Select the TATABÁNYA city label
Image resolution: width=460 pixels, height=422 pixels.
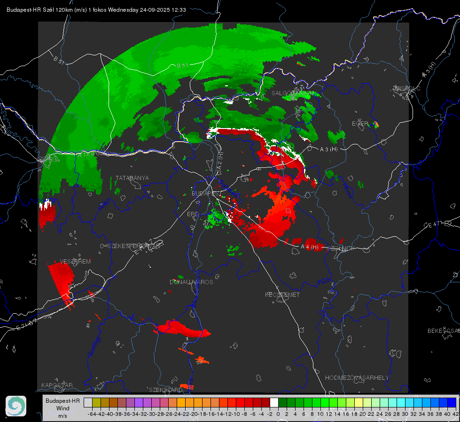tap(132, 178)
